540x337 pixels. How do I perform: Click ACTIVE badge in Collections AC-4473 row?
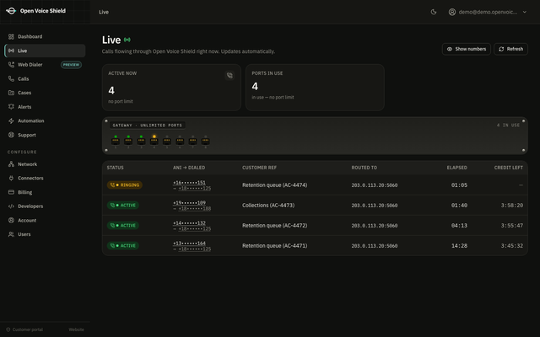click(123, 206)
